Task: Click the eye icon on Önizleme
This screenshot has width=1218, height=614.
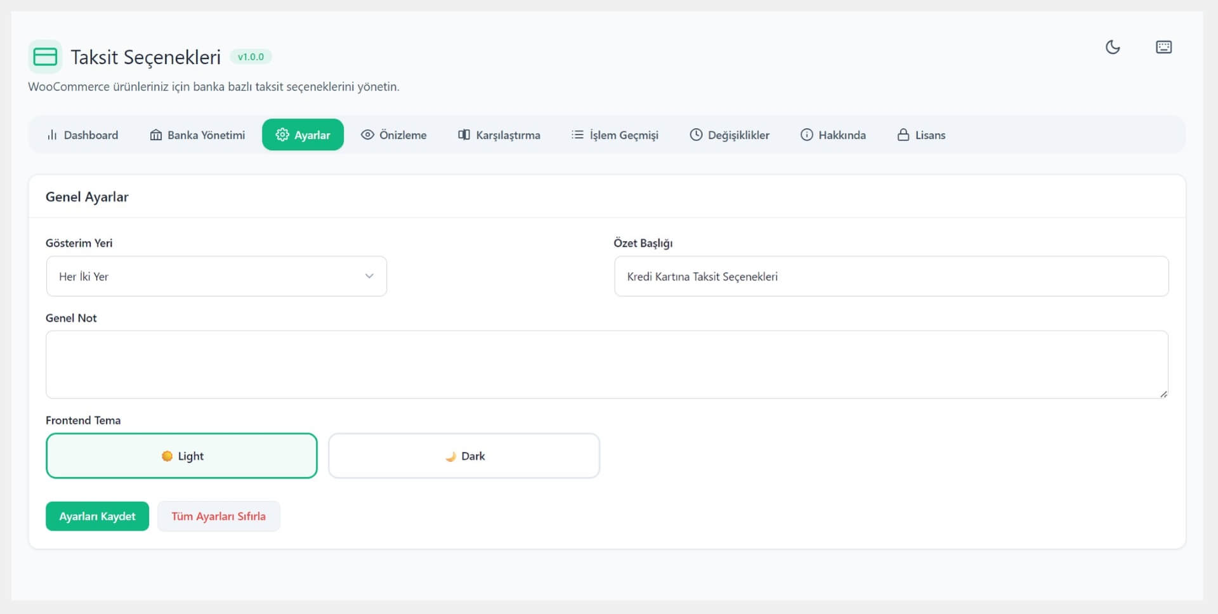Action: (x=367, y=134)
